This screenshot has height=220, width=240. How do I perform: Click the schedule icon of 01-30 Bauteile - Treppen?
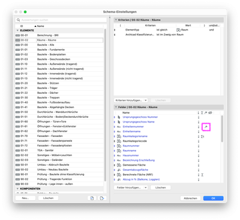coord(17,97)
